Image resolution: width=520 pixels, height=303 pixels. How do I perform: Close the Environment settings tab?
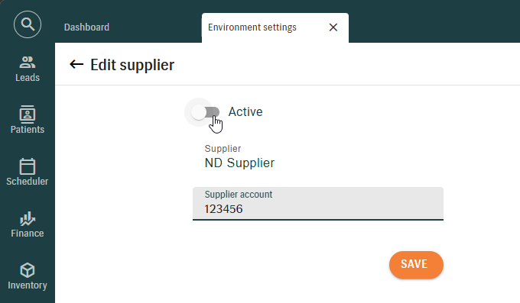333,27
